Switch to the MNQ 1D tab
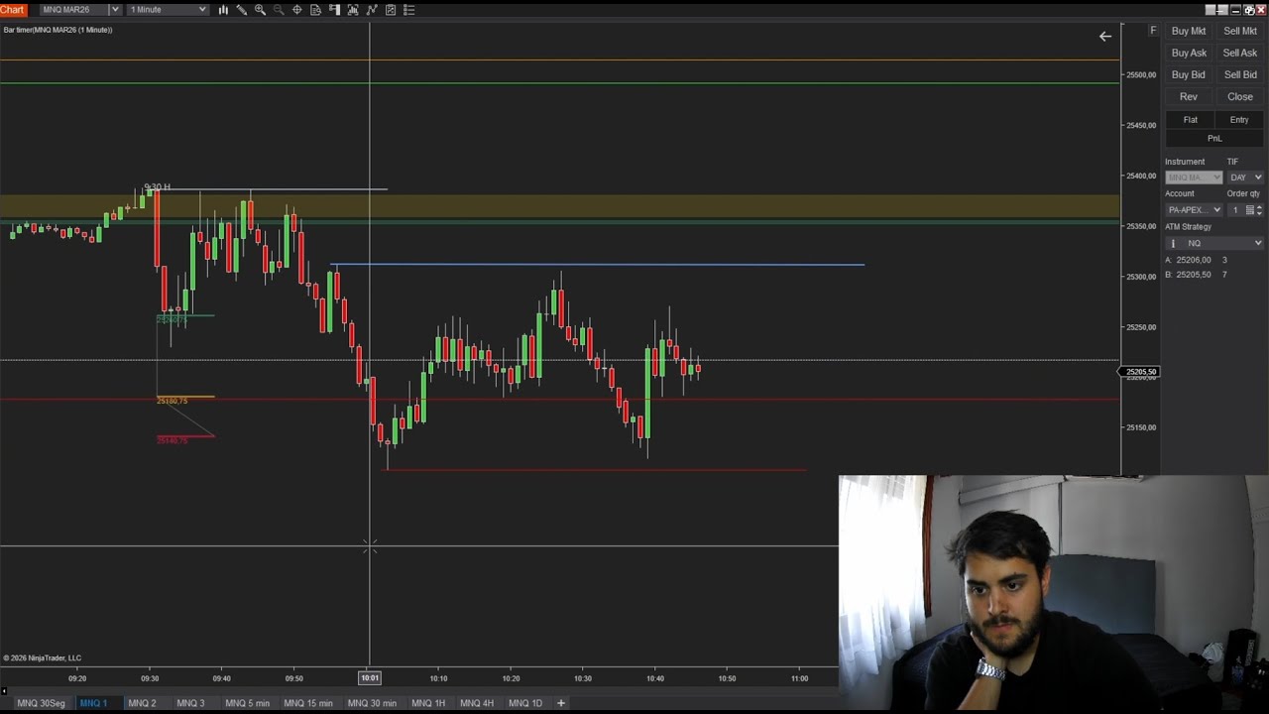The height and width of the screenshot is (714, 1269). coord(525,703)
